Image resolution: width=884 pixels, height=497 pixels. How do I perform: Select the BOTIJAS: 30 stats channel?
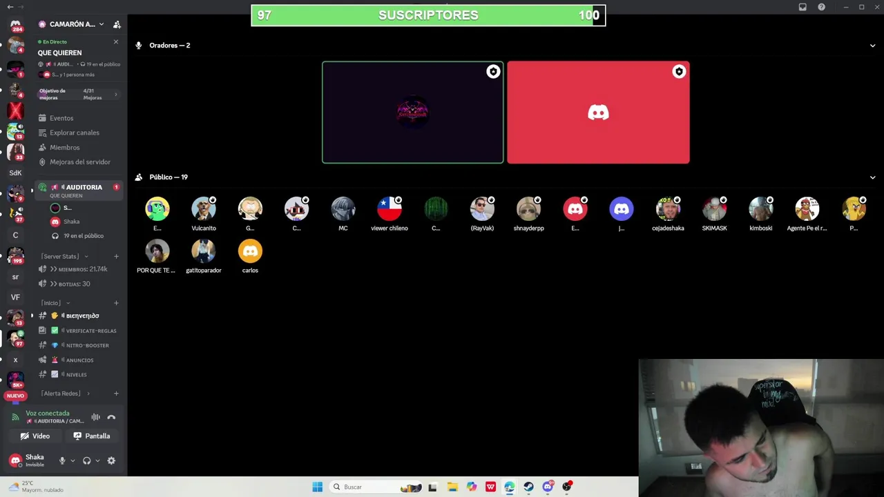point(79,284)
